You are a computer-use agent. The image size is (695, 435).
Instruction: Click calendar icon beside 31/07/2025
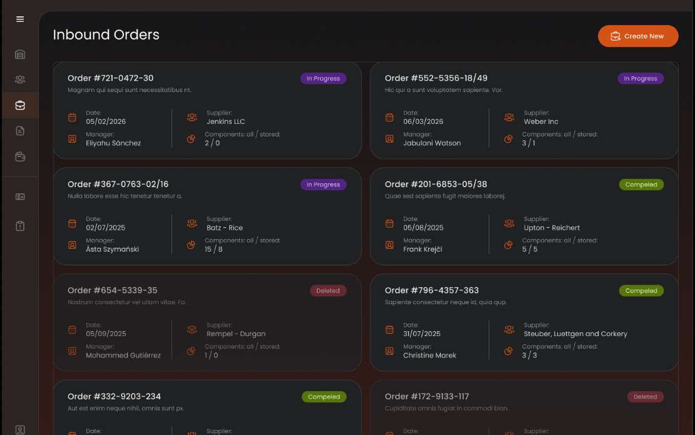pyautogui.click(x=389, y=330)
